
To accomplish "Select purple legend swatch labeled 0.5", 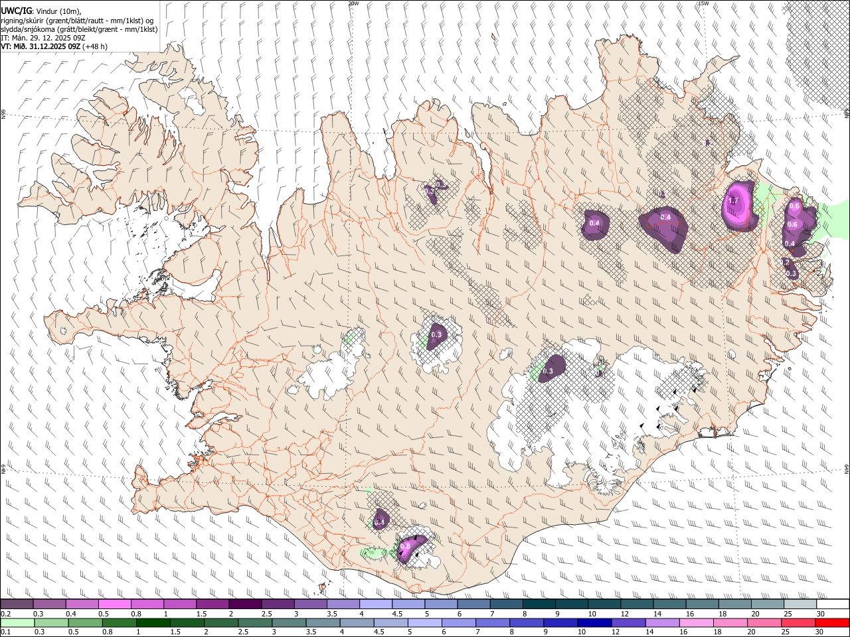I will pyautogui.click(x=114, y=604).
